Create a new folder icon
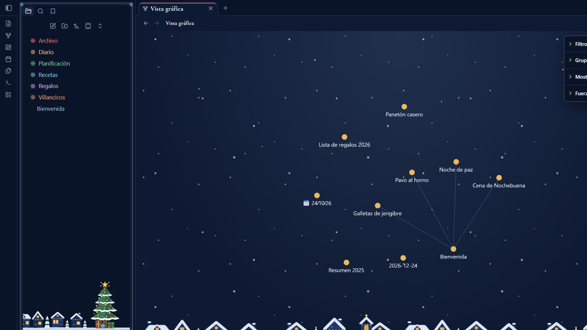The width and height of the screenshot is (587, 330). (65, 26)
